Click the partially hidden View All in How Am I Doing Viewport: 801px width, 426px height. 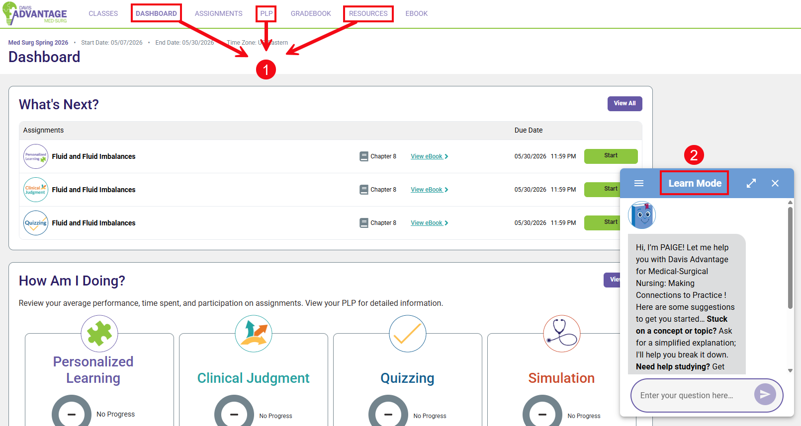(x=612, y=280)
